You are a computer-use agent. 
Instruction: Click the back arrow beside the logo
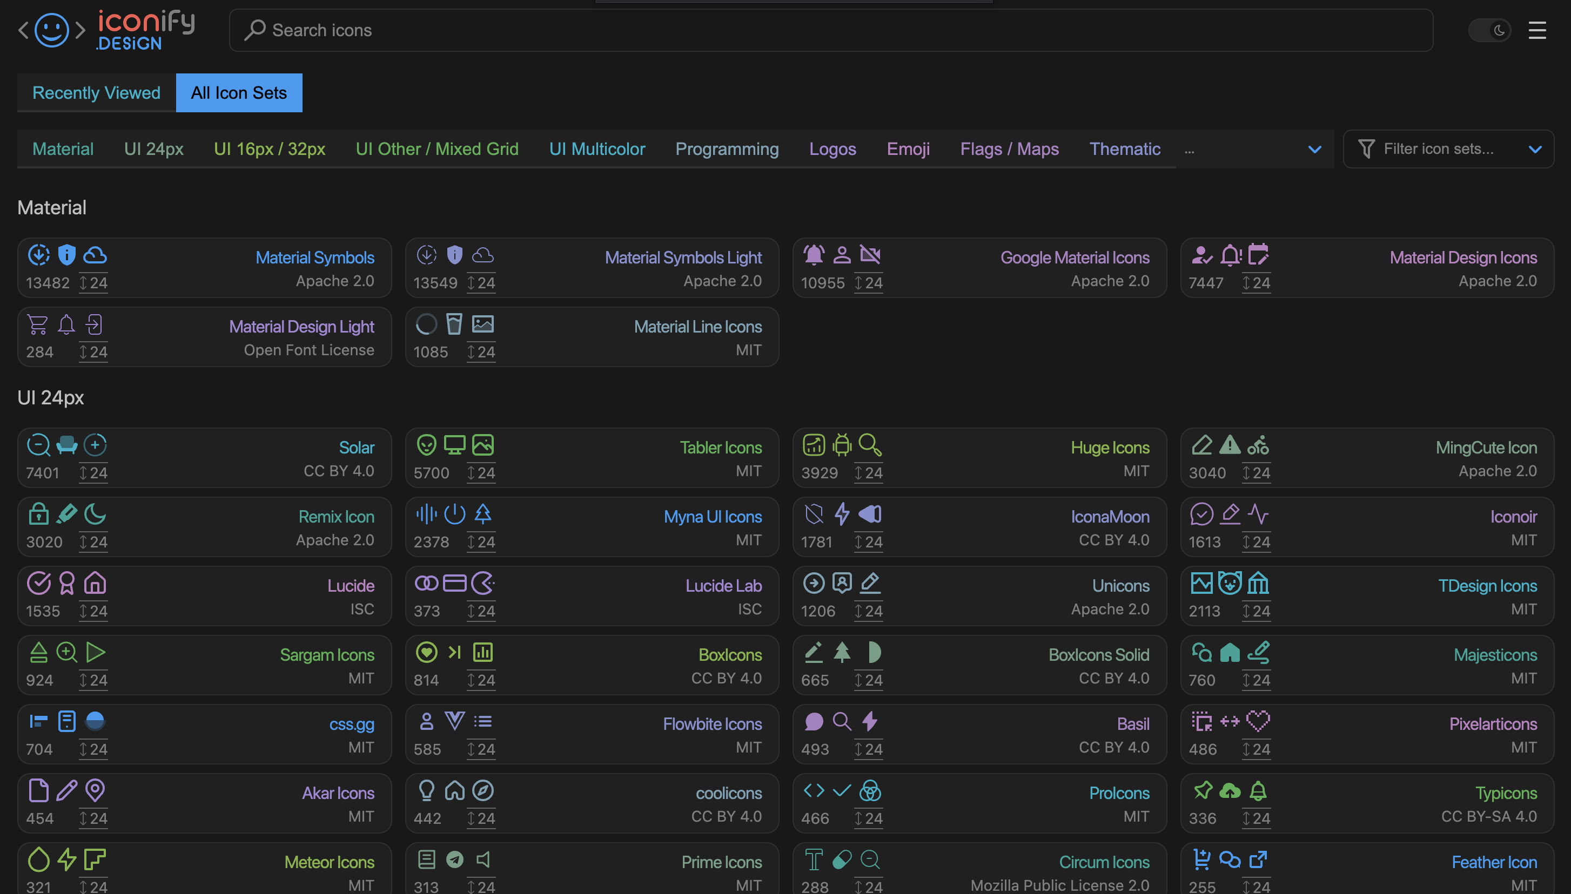click(23, 30)
